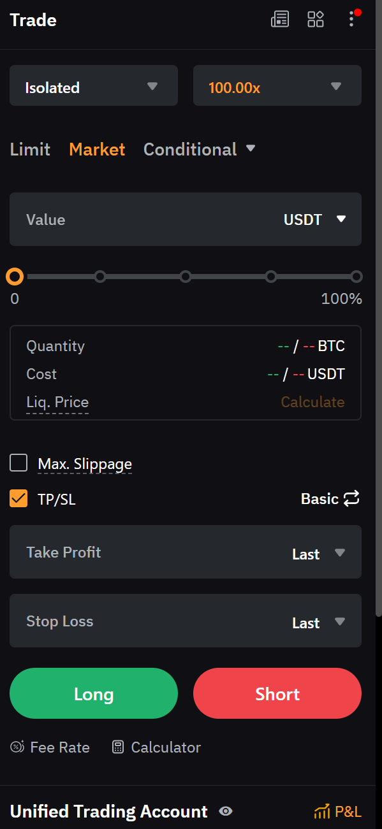Viewport: 382px width, 829px height.
Task: Switch TP/SL from Basic using swap arrows
Action: [x=351, y=499]
